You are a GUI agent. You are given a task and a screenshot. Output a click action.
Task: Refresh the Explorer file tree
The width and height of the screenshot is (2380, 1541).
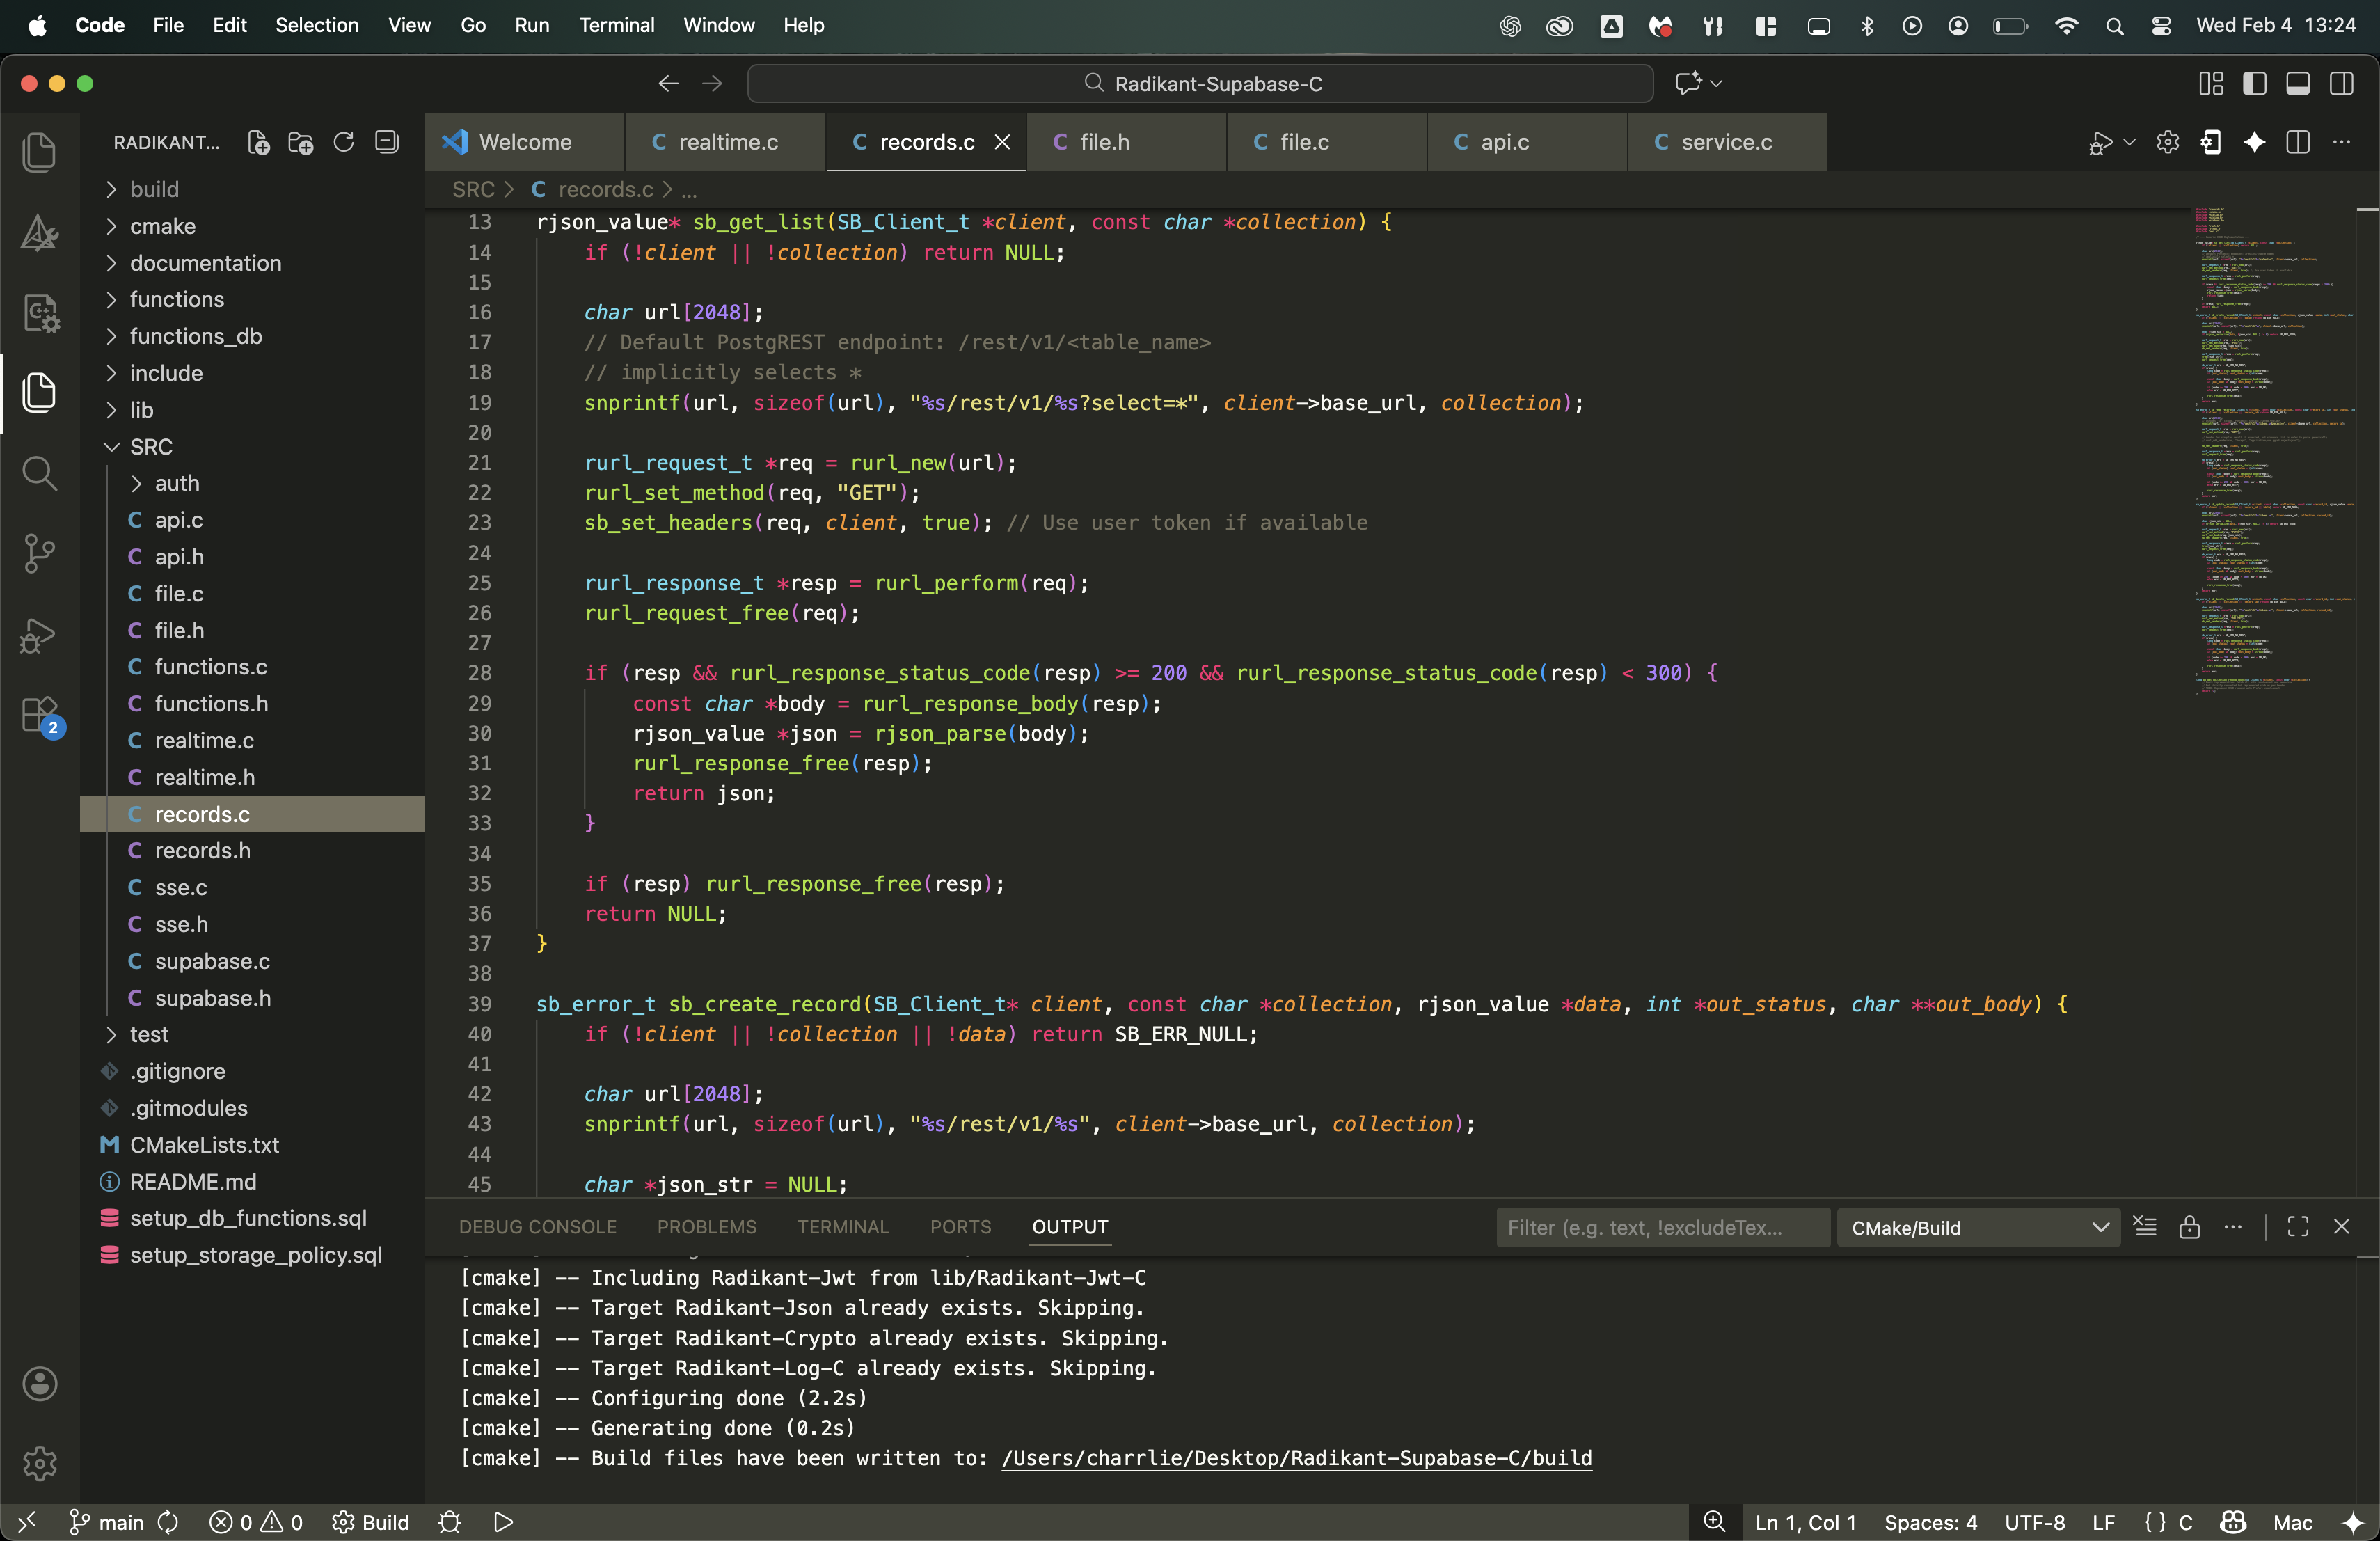[343, 142]
